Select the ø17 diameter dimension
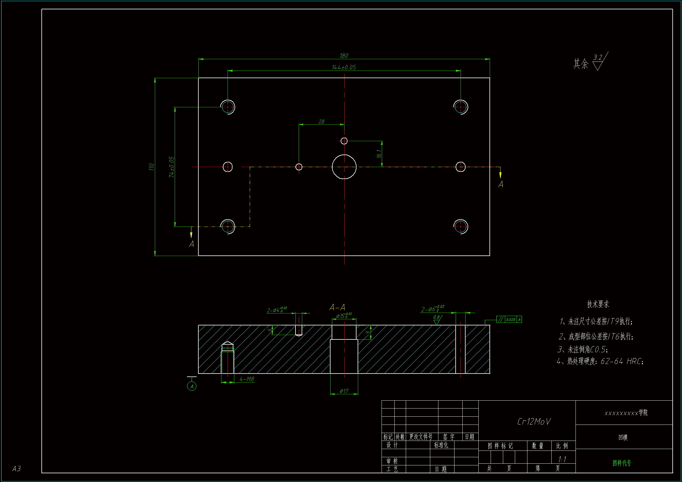Image resolution: width=682 pixels, height=482 pixels. pyautogui.click(x=344, y=391)
